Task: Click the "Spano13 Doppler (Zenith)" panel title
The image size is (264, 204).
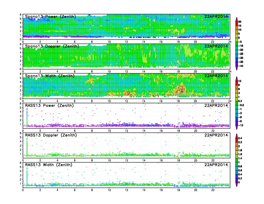Action: pos(52,46)
